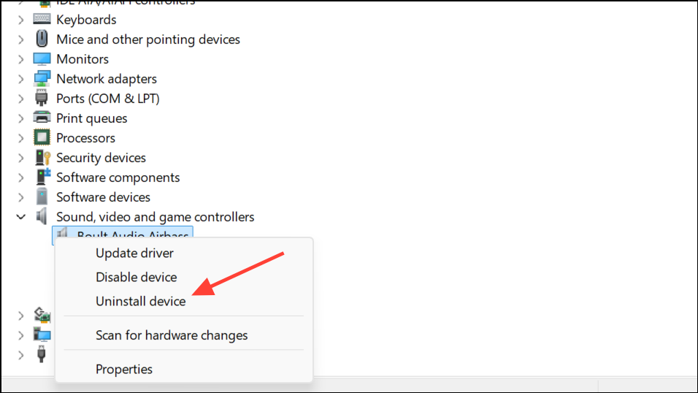Screen dimensions: 698x393
Task: Click the Keyboards category icon
Action: pyautogui.click(x=42, y=19)
